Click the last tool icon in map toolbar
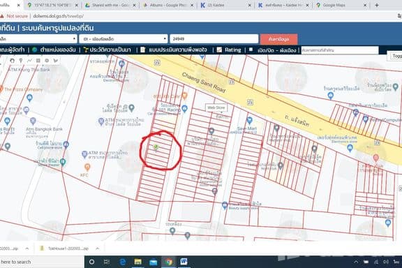402x268 pixels. point(56,61)
